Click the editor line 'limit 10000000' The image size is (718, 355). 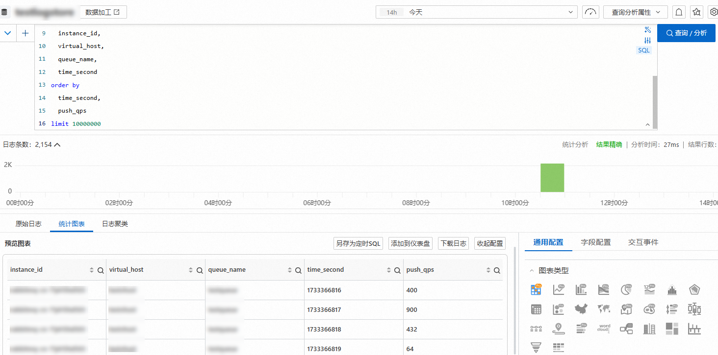click(x=76, y=124)
